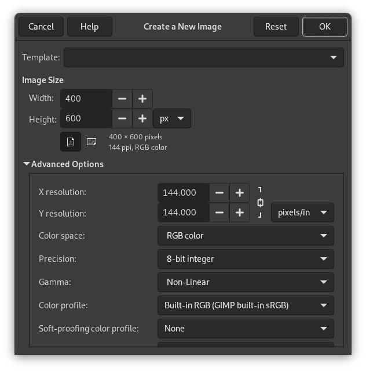Decrease Y resolution with minus button
Screen dimensions: 366x371
(x=219, y=212)
